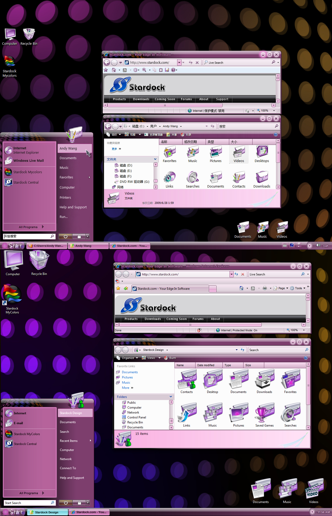Click Products tab on top Stardock page
Viewport: 332px width, 516px height.
(x=119, y=99)
